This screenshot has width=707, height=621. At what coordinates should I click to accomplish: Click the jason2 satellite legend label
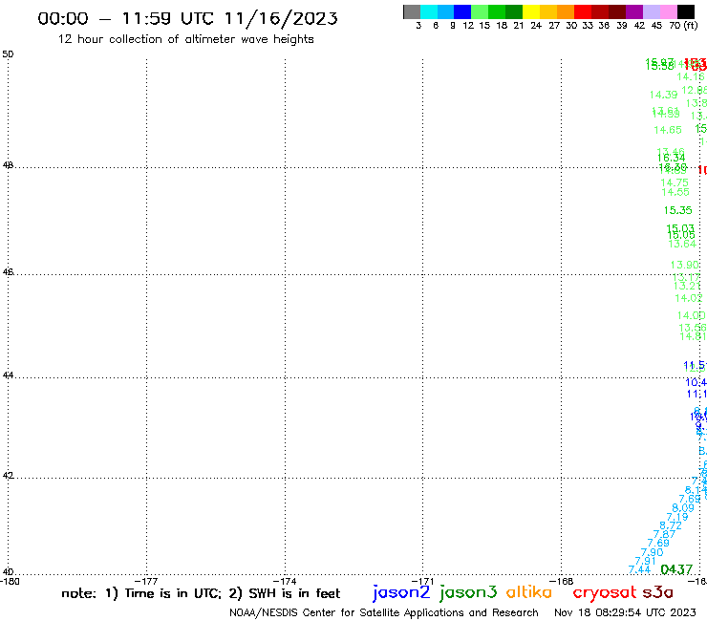[x=401, y=592]
